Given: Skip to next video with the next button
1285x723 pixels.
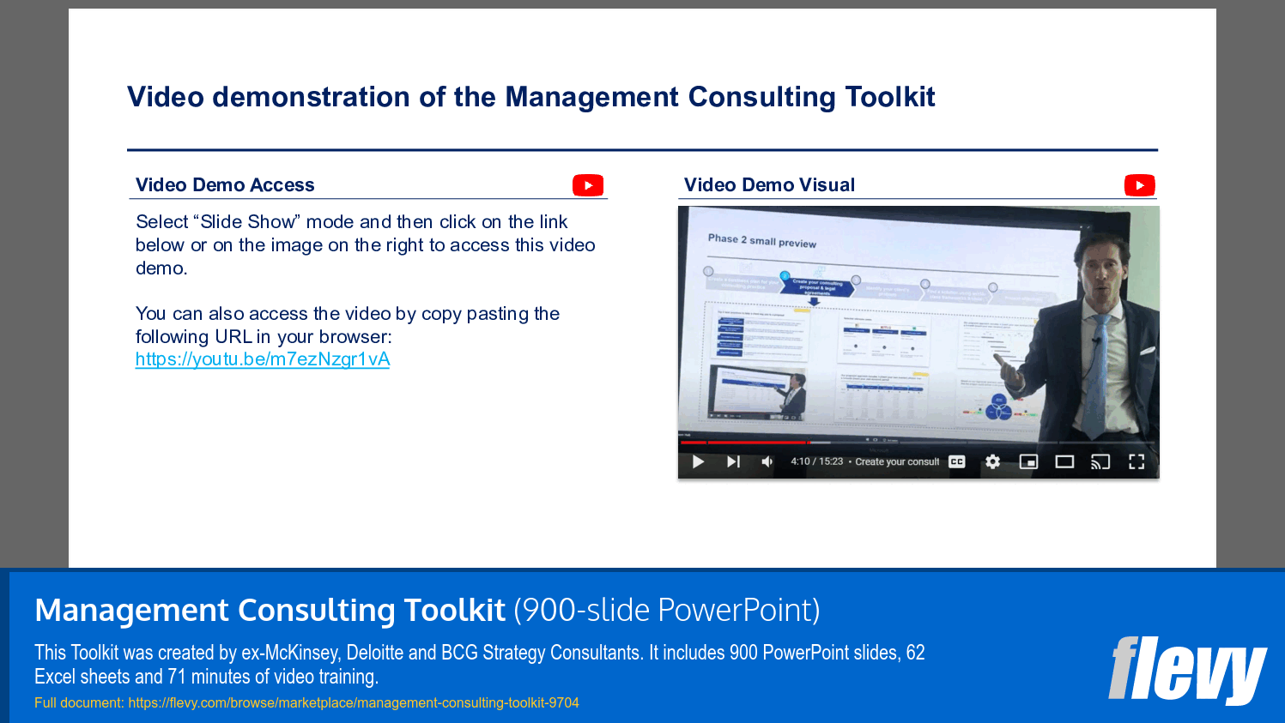Looking at the screenshot, I should (x=733, y=461).
